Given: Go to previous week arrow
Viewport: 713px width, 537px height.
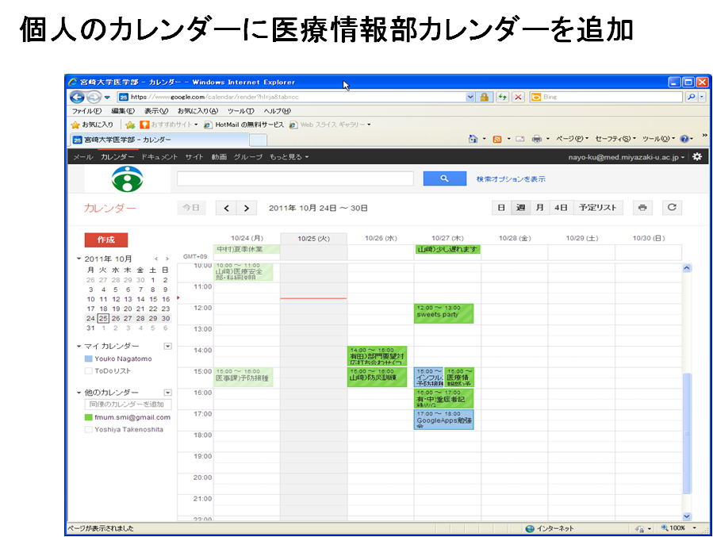Looking at the screenshot, I should click(x=227, y=208).
